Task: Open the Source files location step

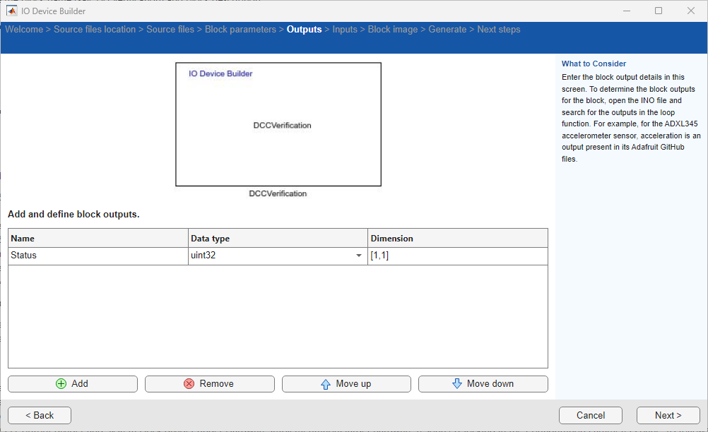Action: 95,29
